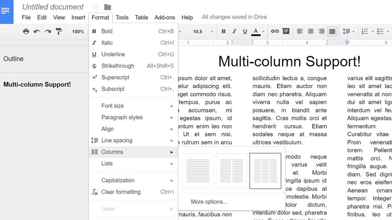Image resolution: width=392 pixels, height=220 pixels.
Task: Select the three-column layout thumbnail
Action: (x=265, y=171)
